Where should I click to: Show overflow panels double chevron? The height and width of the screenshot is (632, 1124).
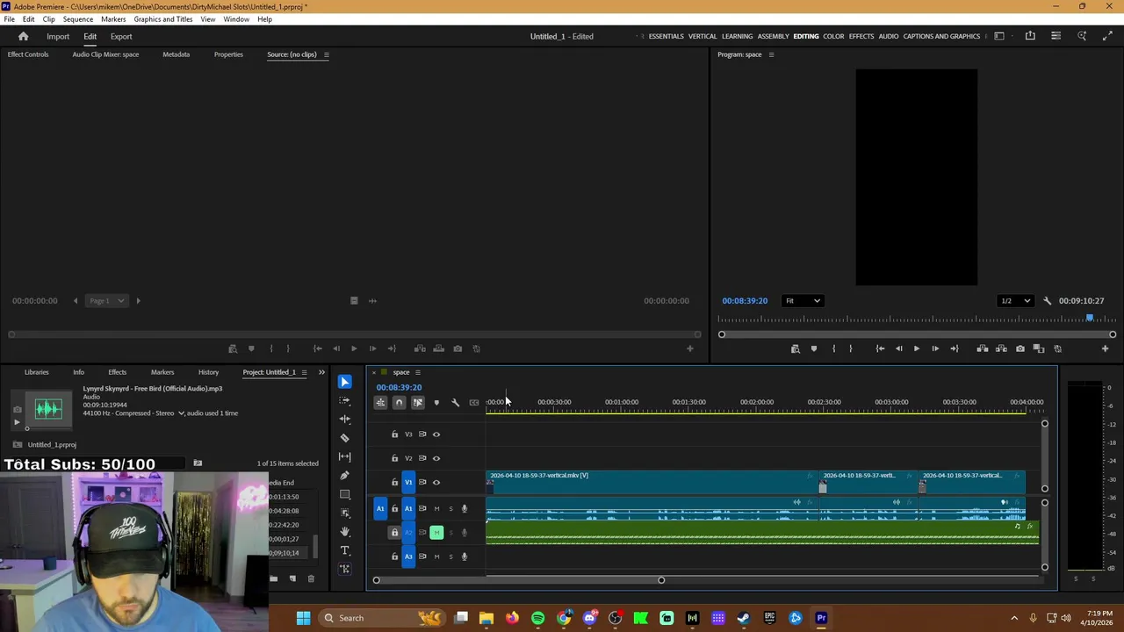(x=321, y=372)
